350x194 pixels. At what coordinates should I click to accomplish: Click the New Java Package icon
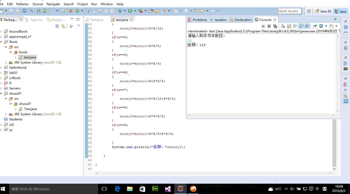[70, 11]
